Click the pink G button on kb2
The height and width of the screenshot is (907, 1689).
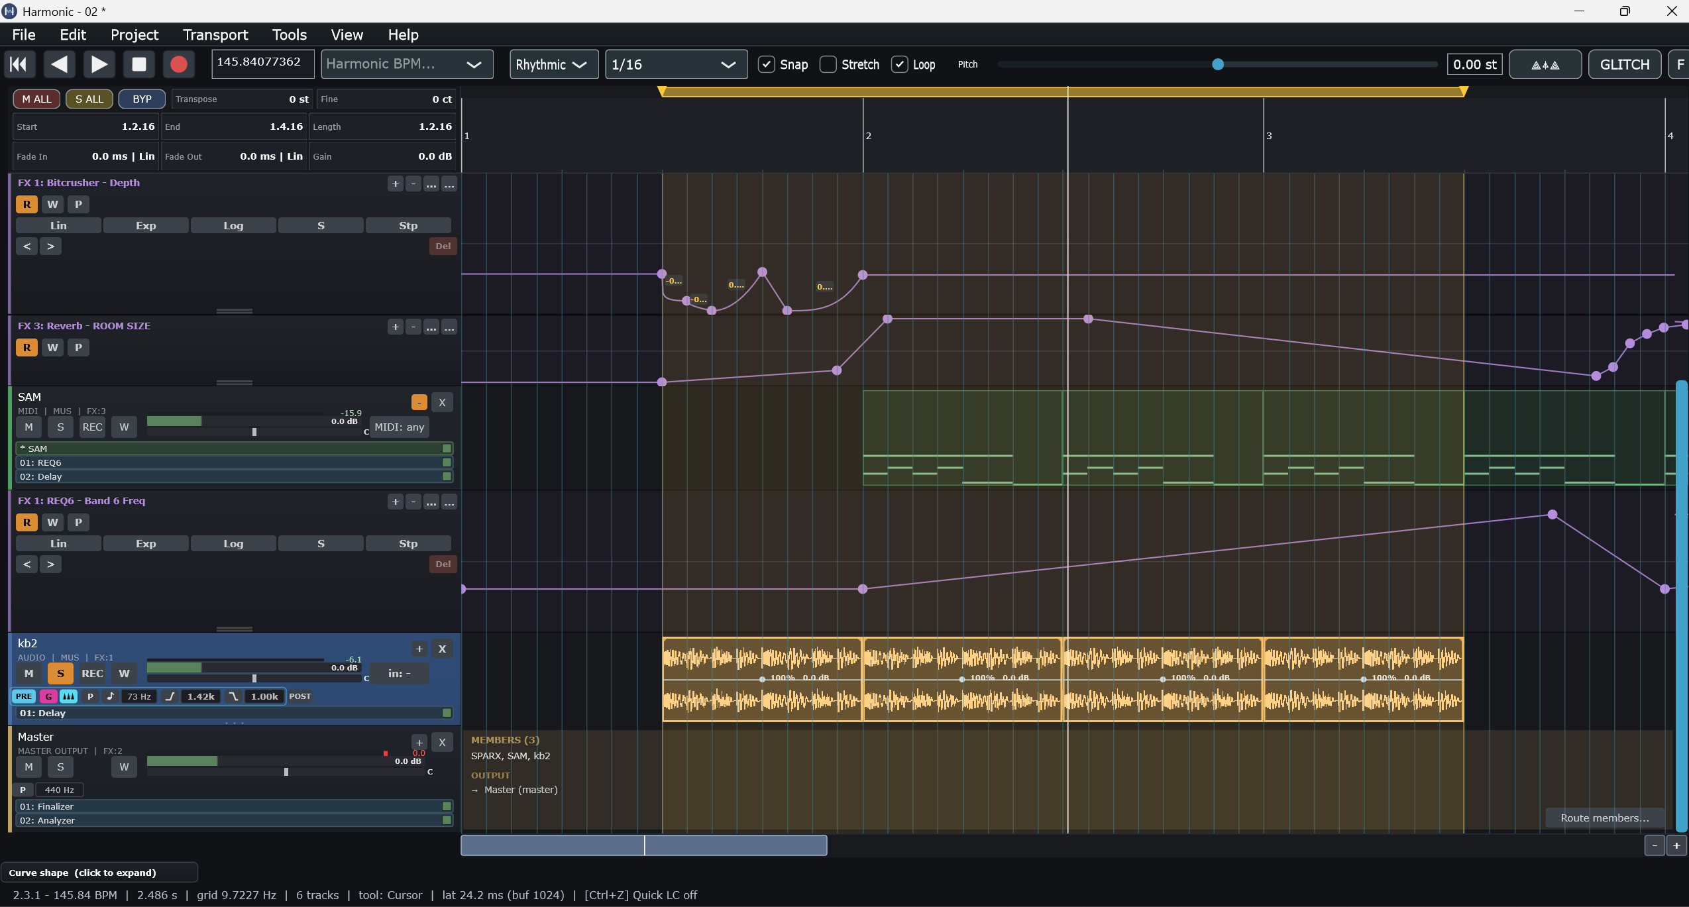48,696
